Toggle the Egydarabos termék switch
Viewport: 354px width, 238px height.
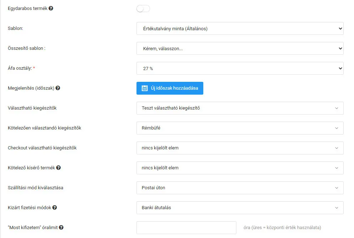click(143, 9)
